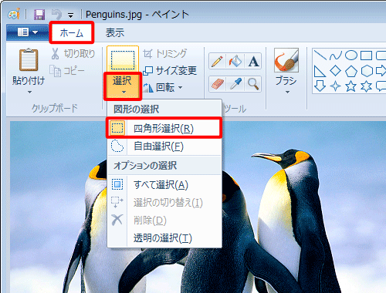Open Customize Quick Access Toolbar arrow
The width and height of the screenshot is (386, 293).
point(70,15)
